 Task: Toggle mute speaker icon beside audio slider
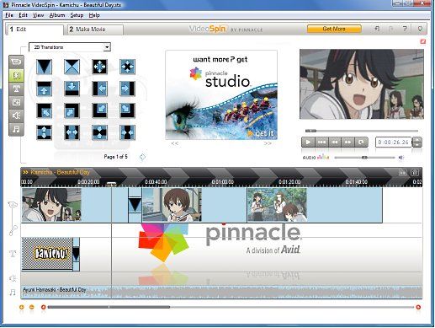click(401, 158)
